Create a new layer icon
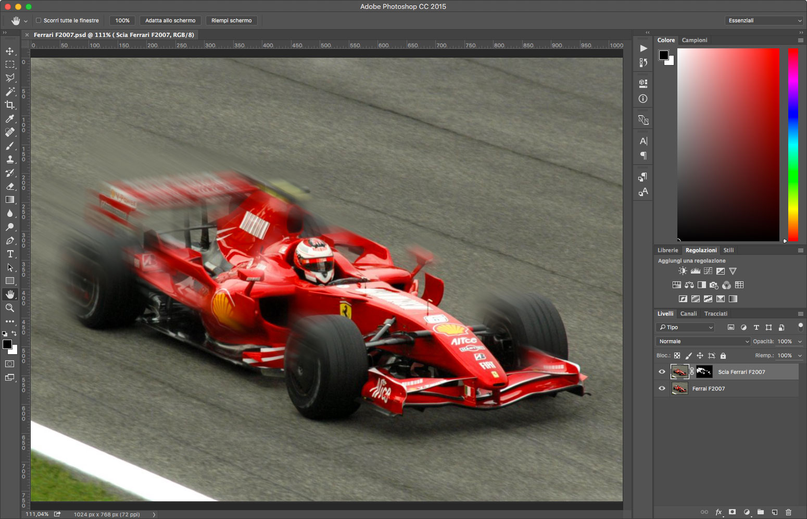The height and width of the screenshot is (519, 807). 775,512
